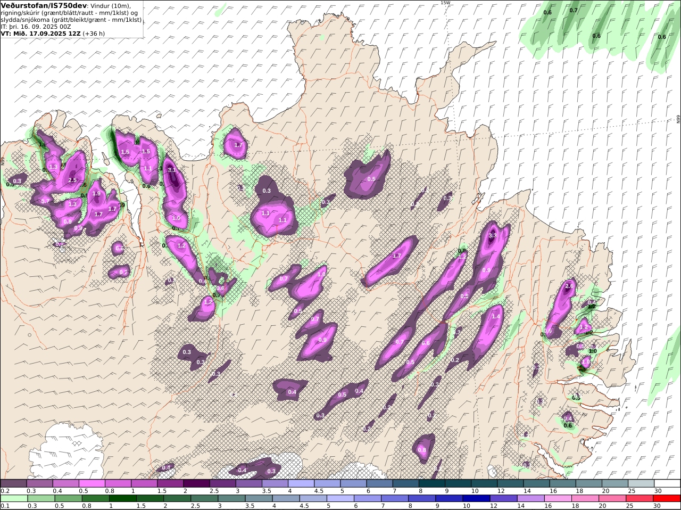The image size is (681, 510).
Task: Click the palest green 0.1–0.3 lower colorbar swatch
Action: tap(13, 498)
